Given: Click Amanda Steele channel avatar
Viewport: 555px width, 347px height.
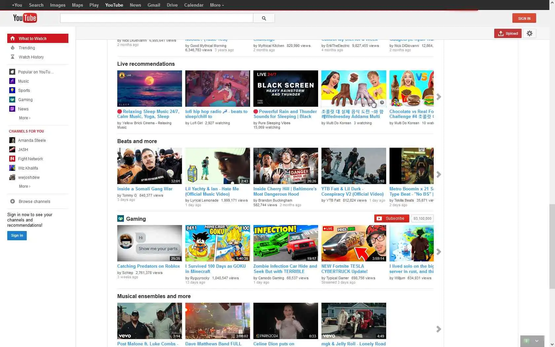Looking at the screenshot, I should 12,140.
